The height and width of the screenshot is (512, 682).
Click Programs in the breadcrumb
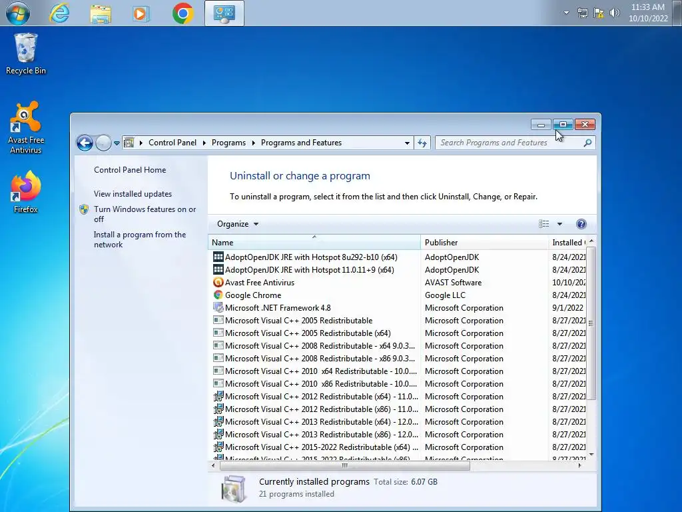click(x=228, y=143)
